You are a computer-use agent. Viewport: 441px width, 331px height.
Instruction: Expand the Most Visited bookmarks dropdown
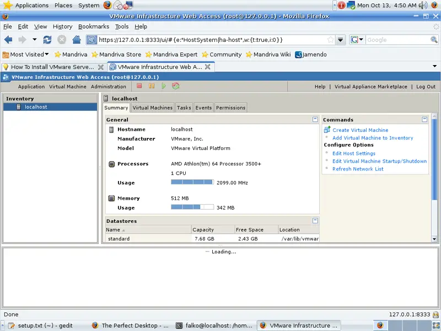(x=47, y=54)
